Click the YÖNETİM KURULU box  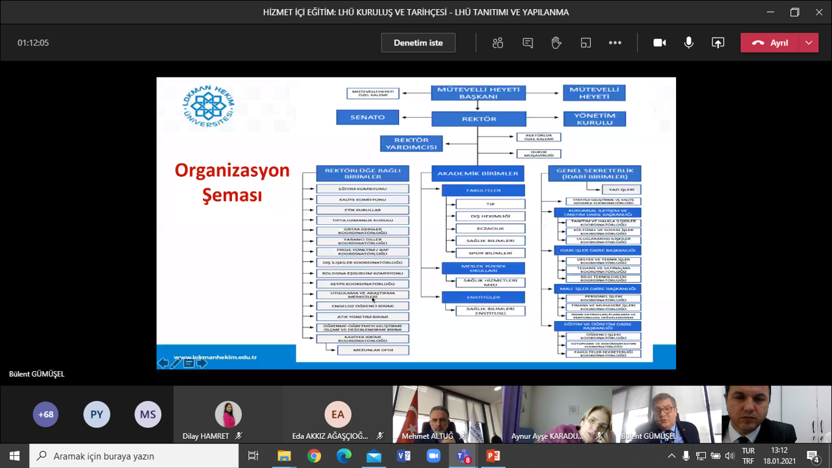594,119
